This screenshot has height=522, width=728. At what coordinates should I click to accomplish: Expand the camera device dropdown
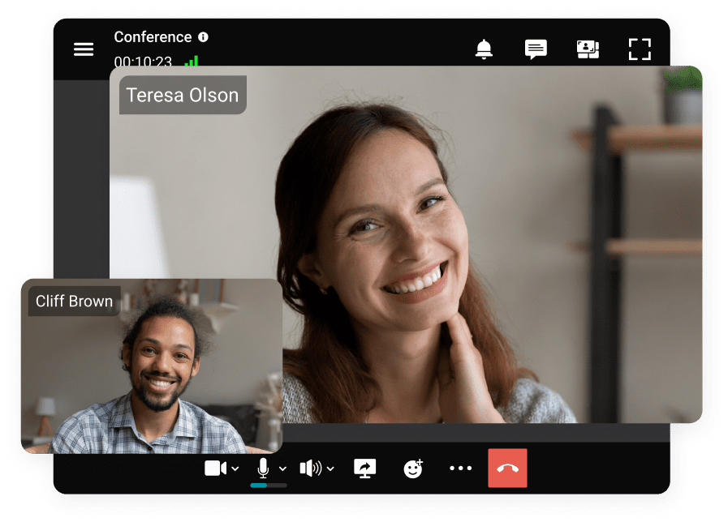[x=236, y=469]
